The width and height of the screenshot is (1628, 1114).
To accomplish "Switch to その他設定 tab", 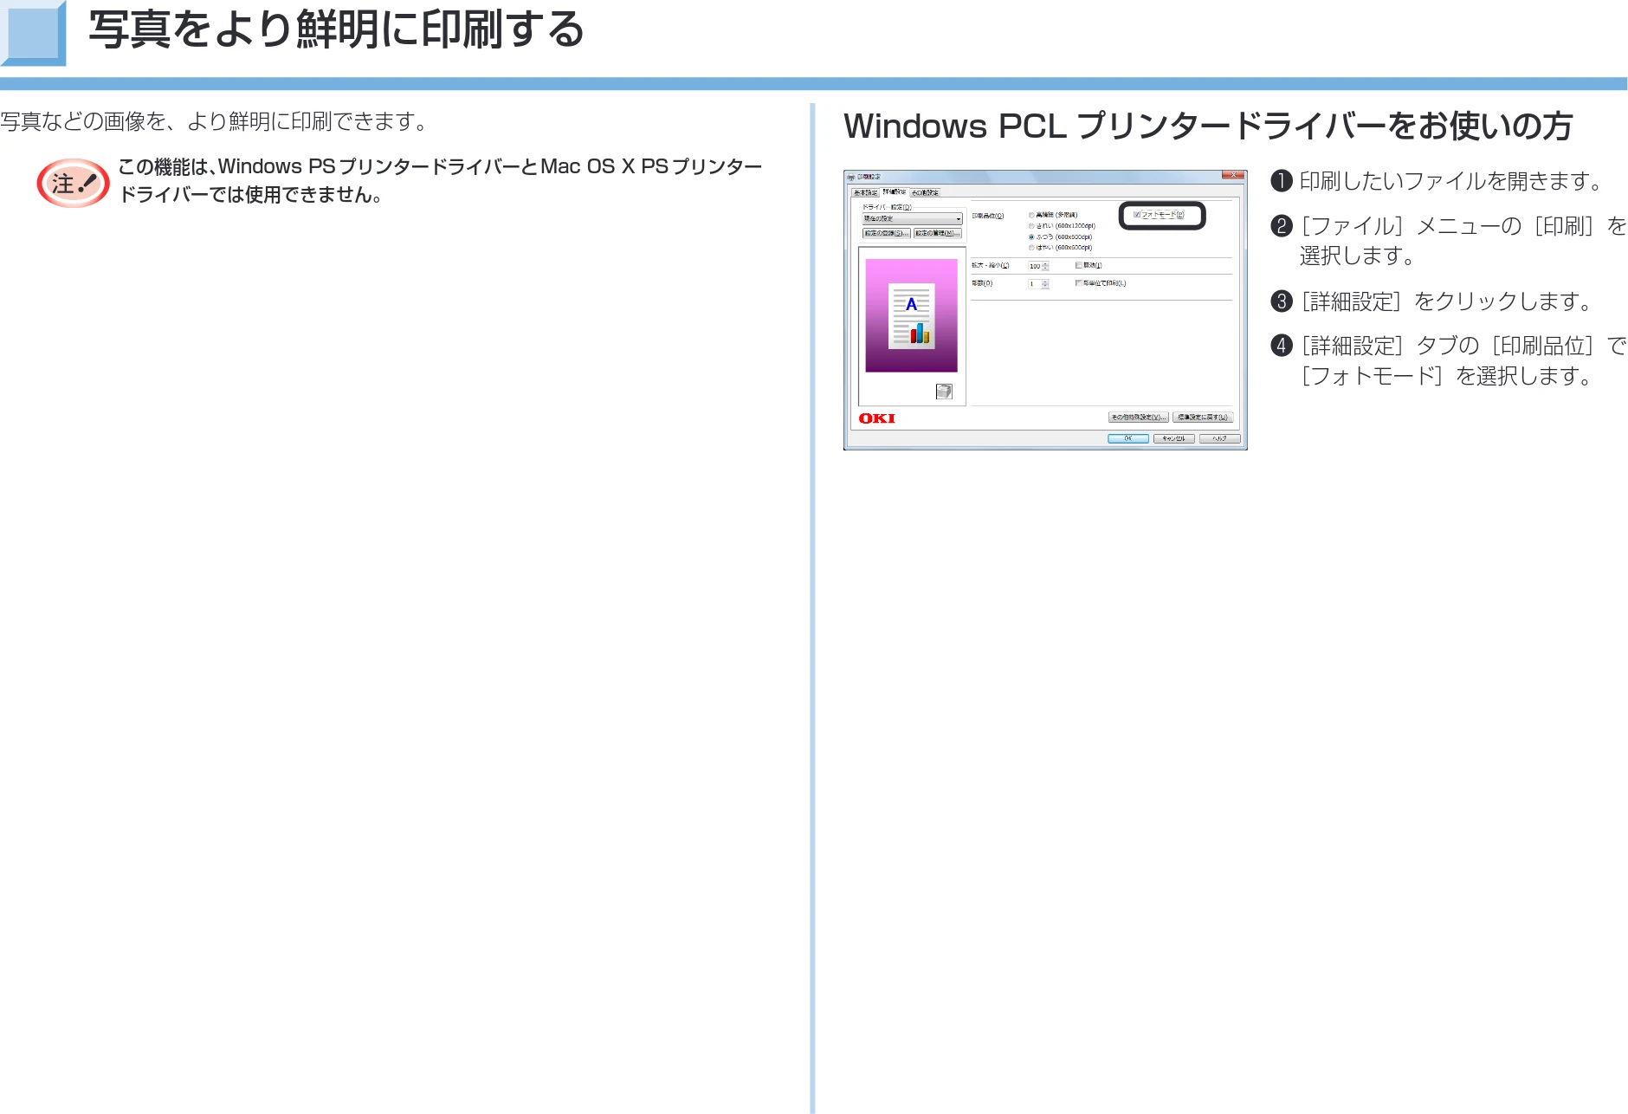I will [925, 192].
